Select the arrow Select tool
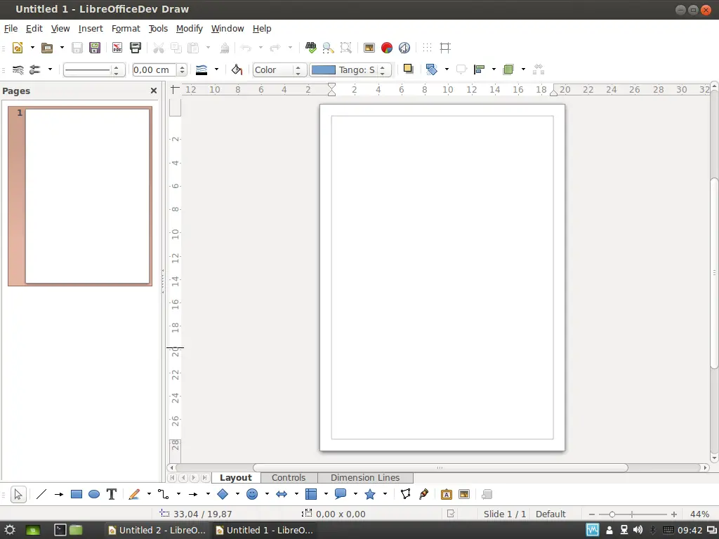Viewport: 719px width, 539px height. coord(18,495)
